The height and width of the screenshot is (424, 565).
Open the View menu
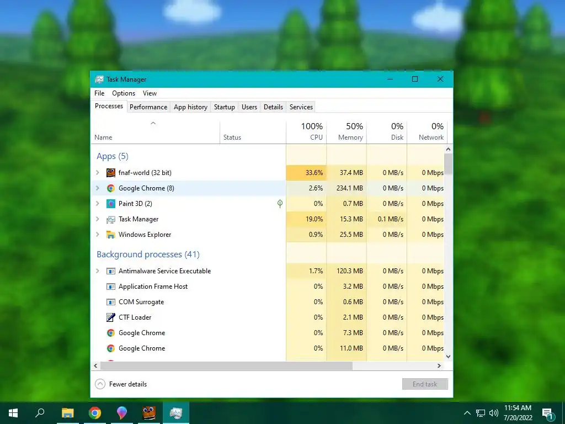coord(150,93)
